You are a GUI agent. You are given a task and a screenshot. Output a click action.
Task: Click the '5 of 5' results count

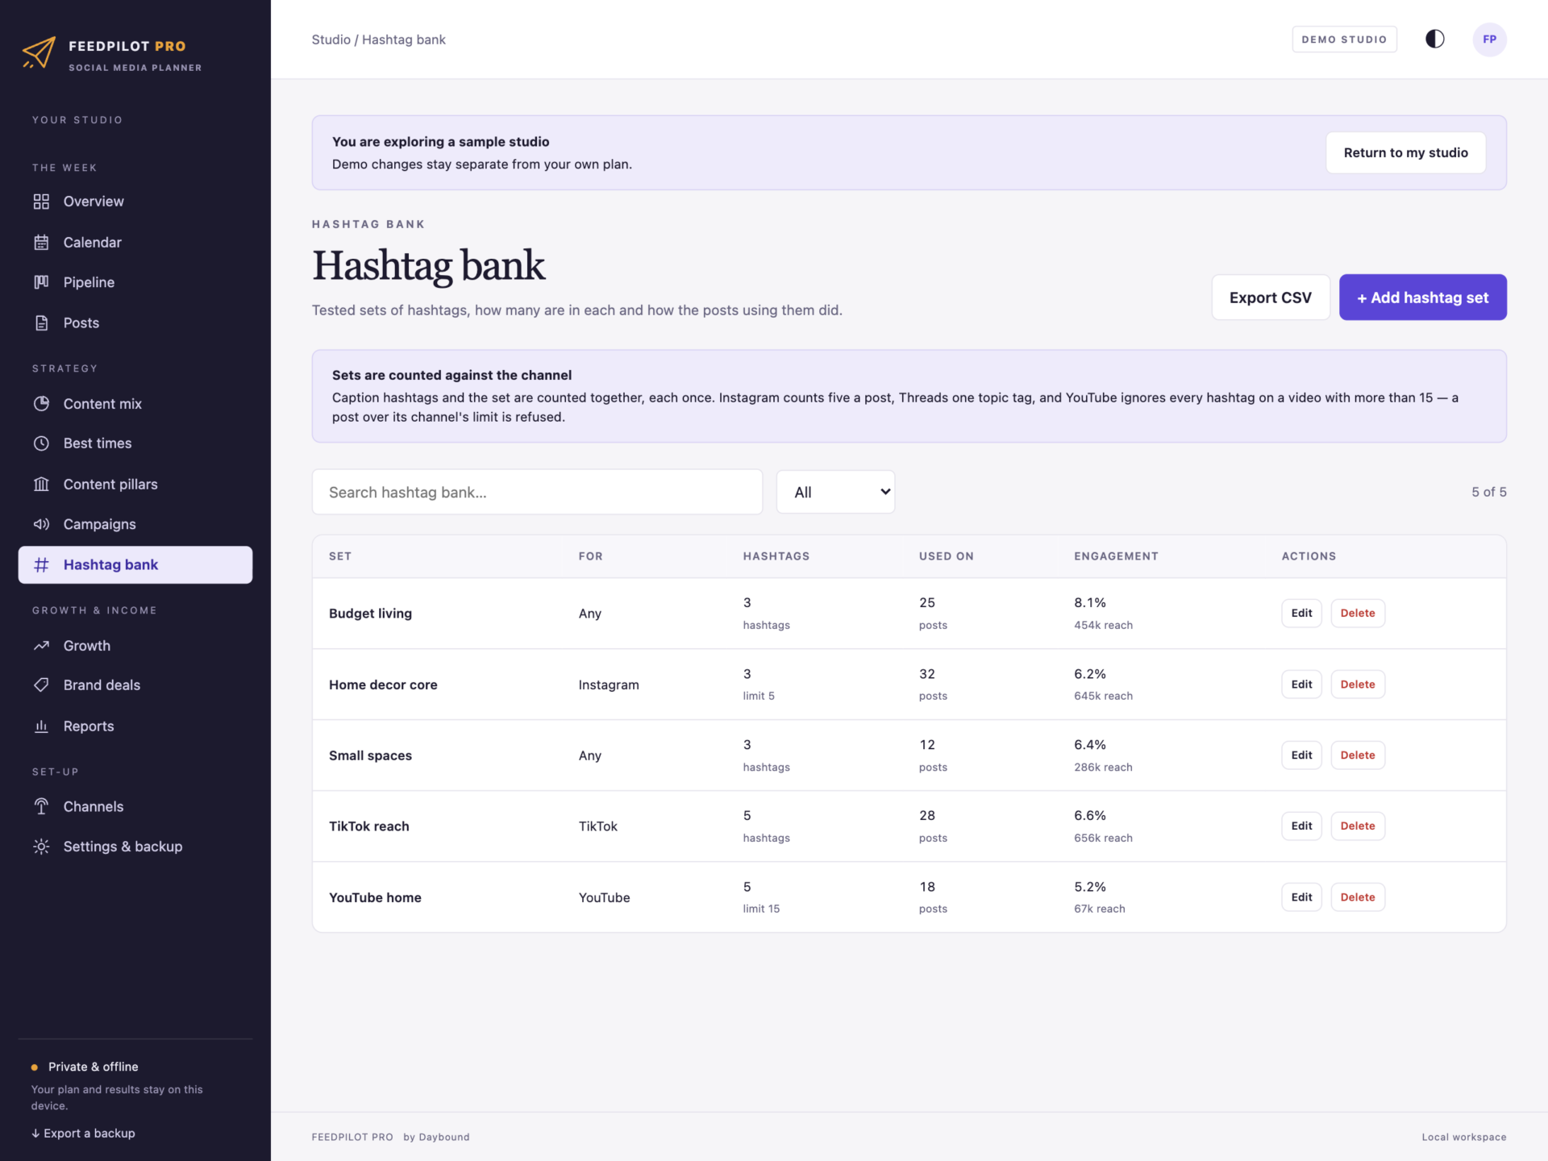click(x=1488, y=492)
